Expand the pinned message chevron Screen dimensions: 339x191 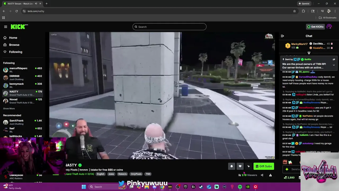pos(334,65)
